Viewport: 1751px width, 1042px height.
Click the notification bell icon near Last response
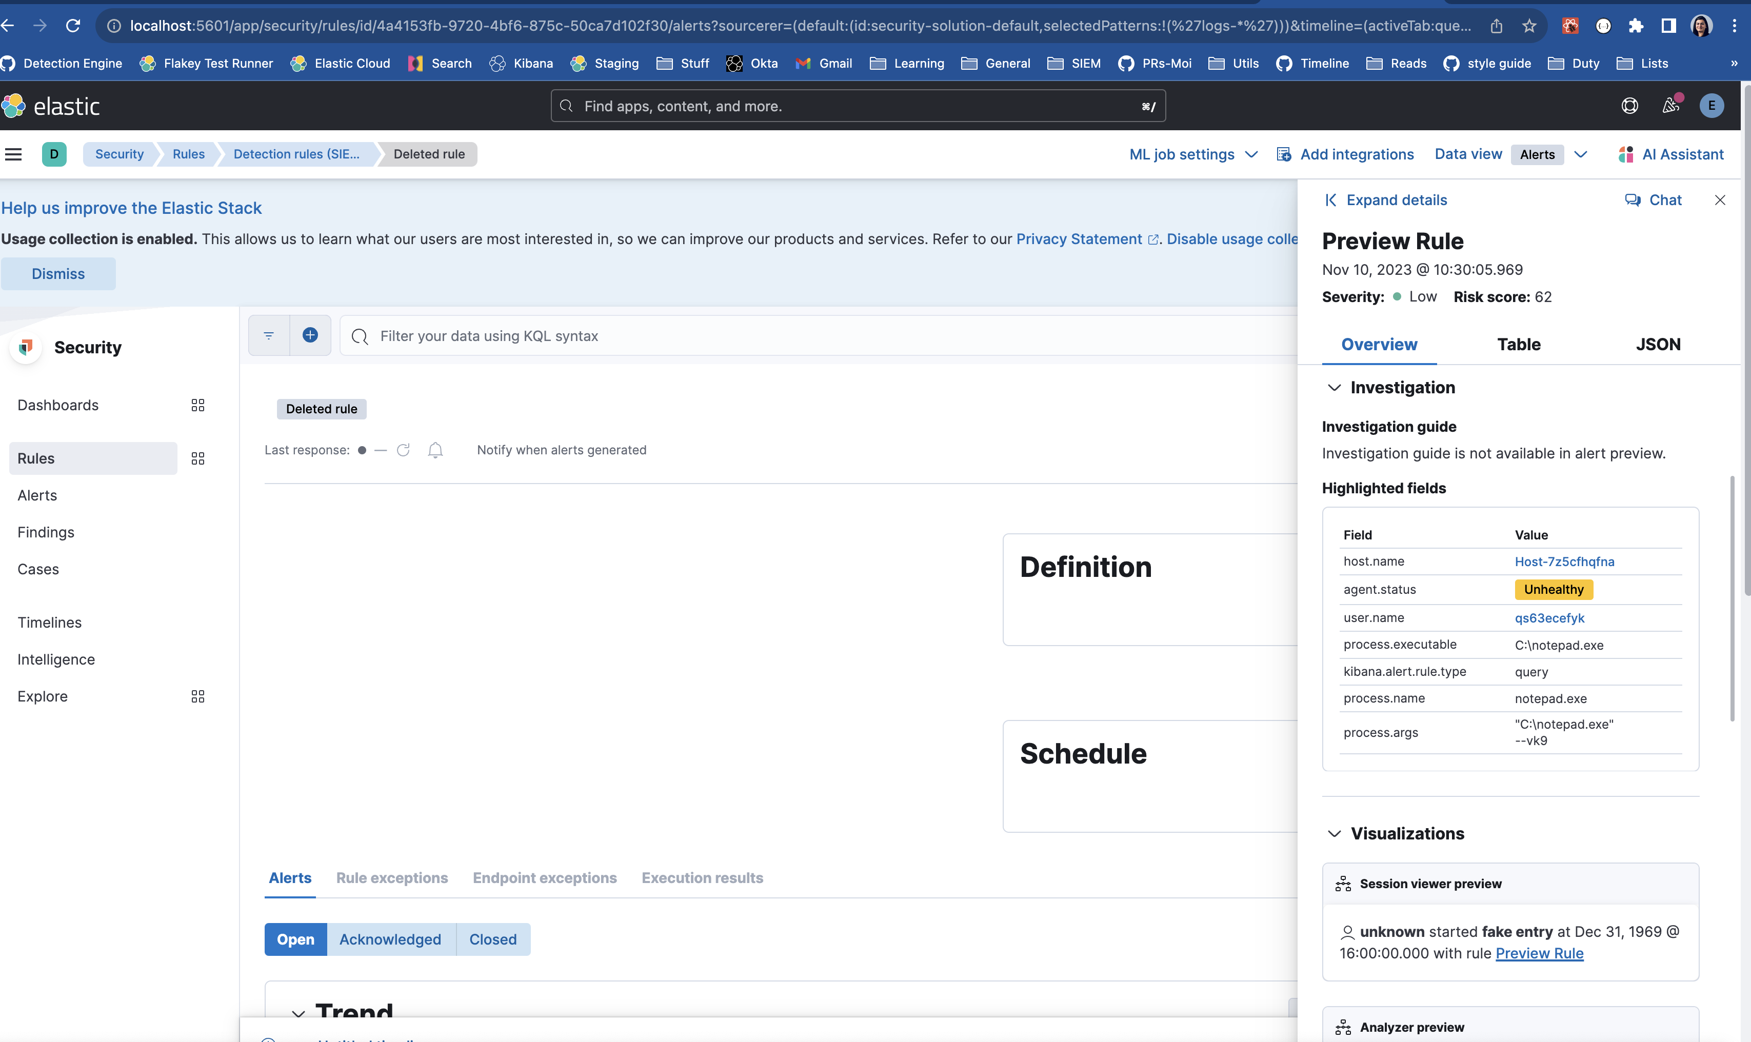[435, 450]
